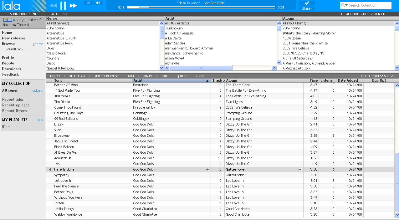
Task: Select A Life Of Saturdays album
Action: (298, 58)
